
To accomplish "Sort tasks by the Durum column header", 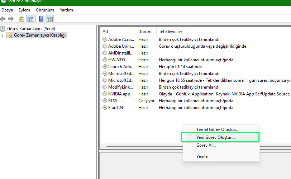I will [x=146, y=32].
